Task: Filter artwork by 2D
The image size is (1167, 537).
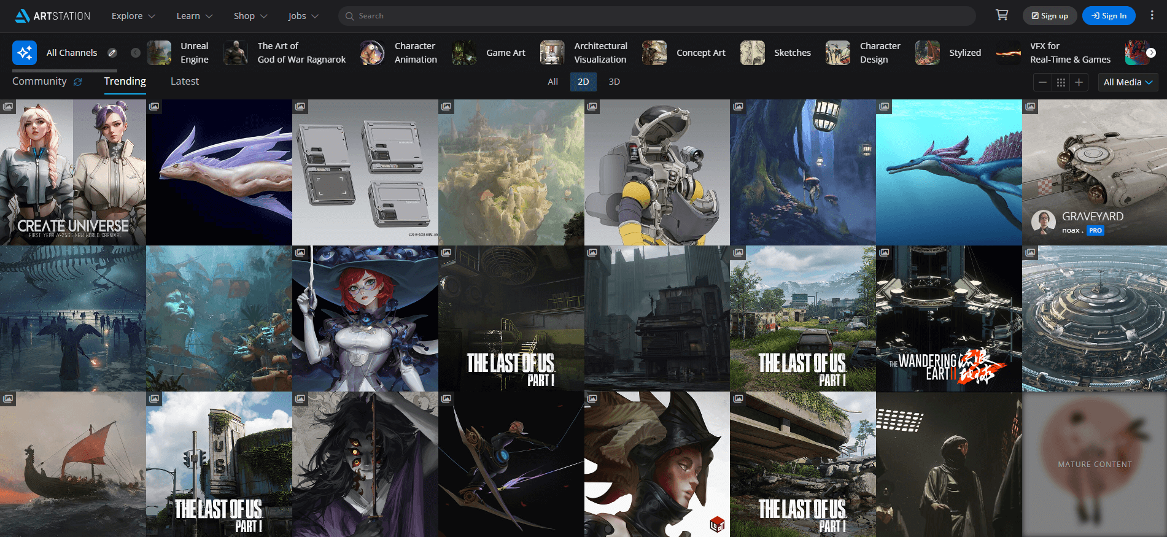Action: pyautogui.click(x=583, y=82)
